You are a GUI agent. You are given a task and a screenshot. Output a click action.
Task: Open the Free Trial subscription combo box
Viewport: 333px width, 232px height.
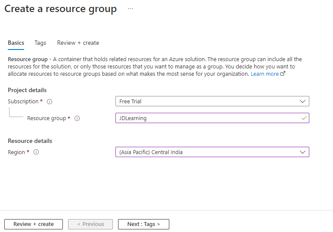click(212, 101)
